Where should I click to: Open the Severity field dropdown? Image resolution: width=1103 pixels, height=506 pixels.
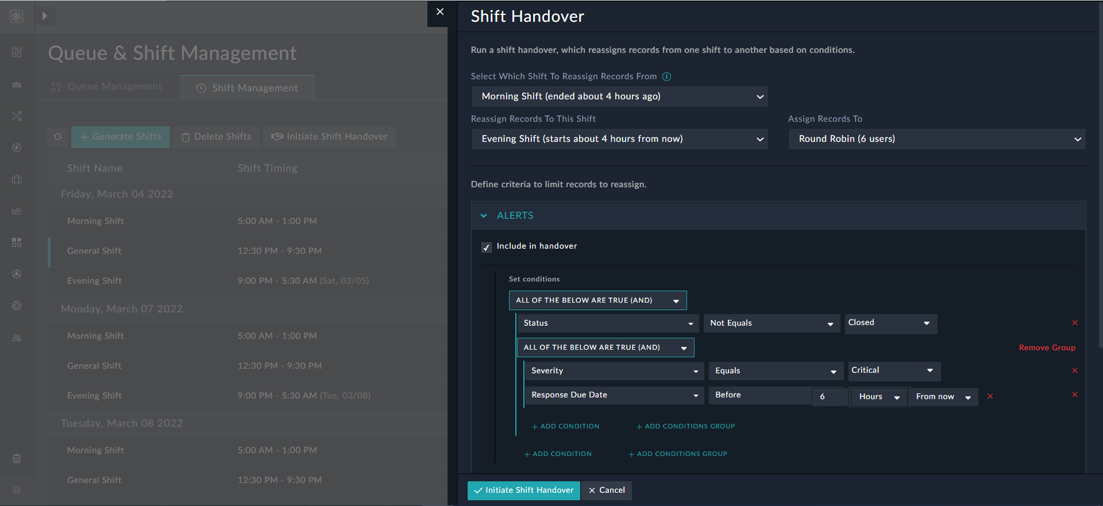coord(614,371)
